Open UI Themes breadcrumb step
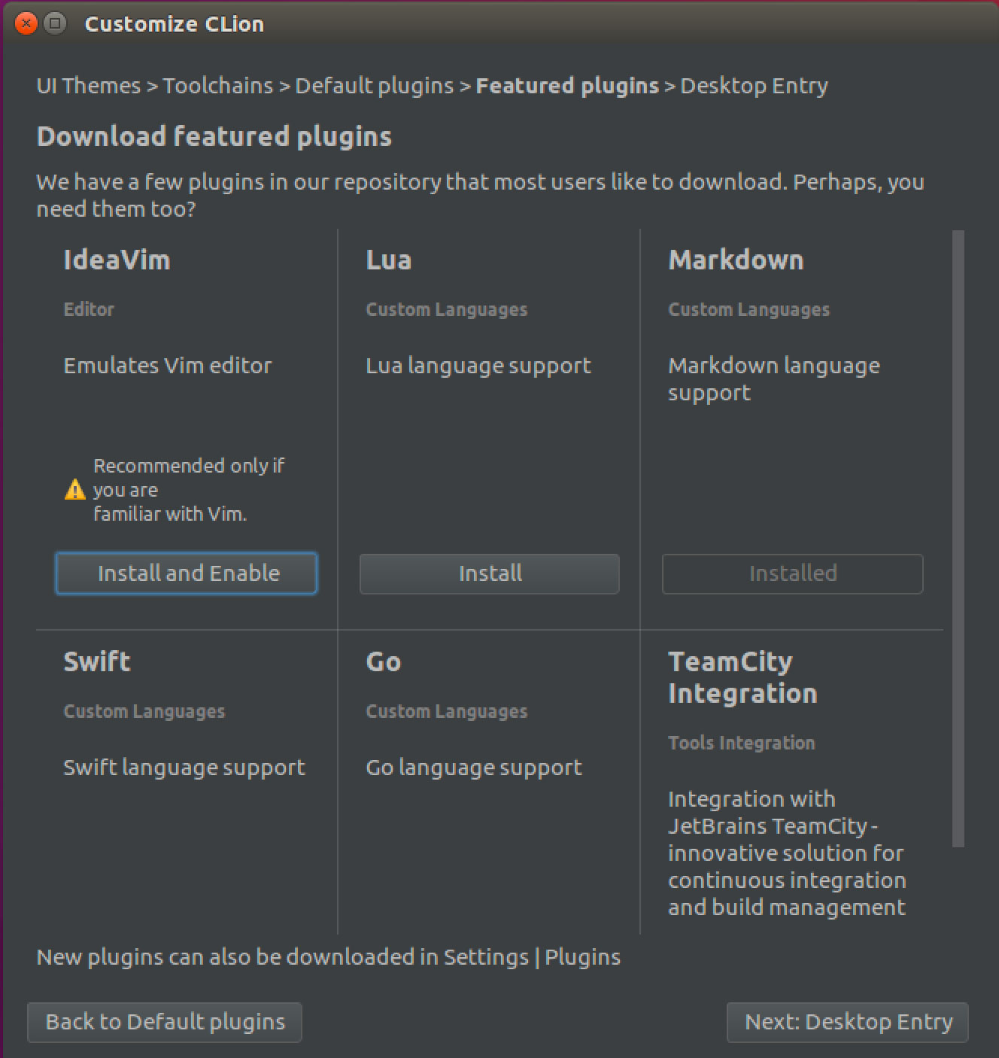Screen dimensions: 999x1058 [x=89, y=86]
